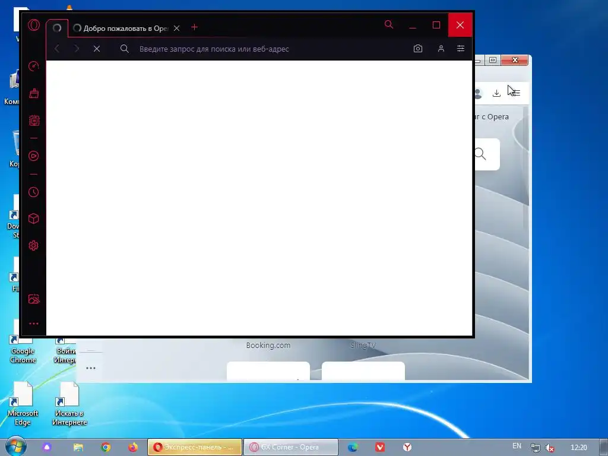Click the red search tabs magnifier icon

tap(389, 25)
